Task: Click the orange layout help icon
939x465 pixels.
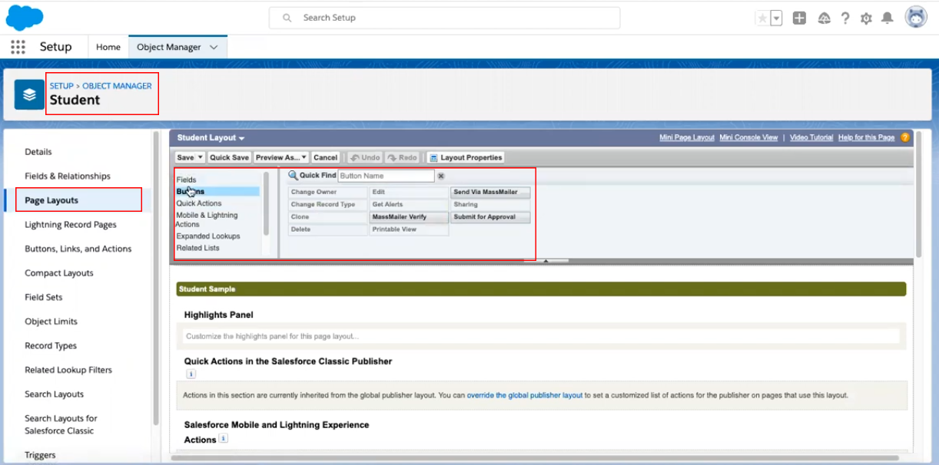Action: click(904, 137)
